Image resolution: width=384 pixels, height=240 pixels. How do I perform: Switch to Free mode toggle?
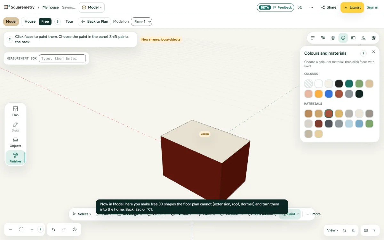tap(45, 21)
